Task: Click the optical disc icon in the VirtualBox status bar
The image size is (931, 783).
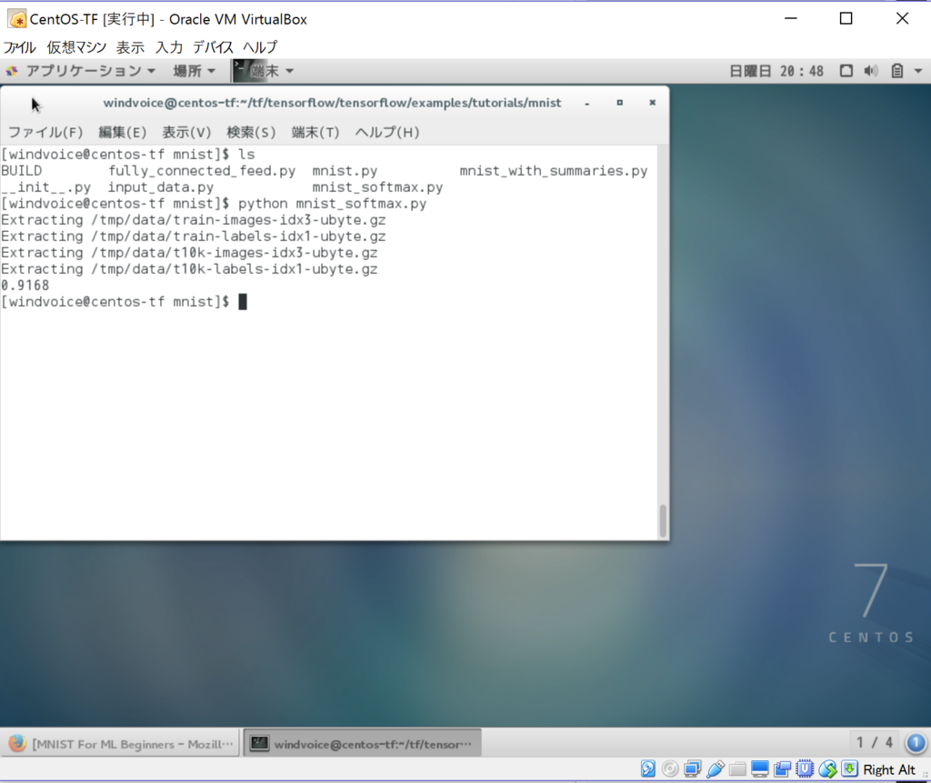Action: tap(670, 769)
